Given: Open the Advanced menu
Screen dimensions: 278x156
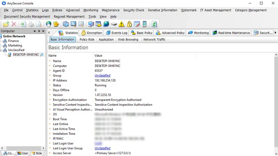Looking at the screenshot, I should (73, 10).
